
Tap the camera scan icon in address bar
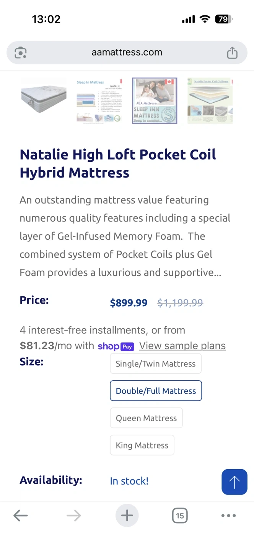(21, 53)
